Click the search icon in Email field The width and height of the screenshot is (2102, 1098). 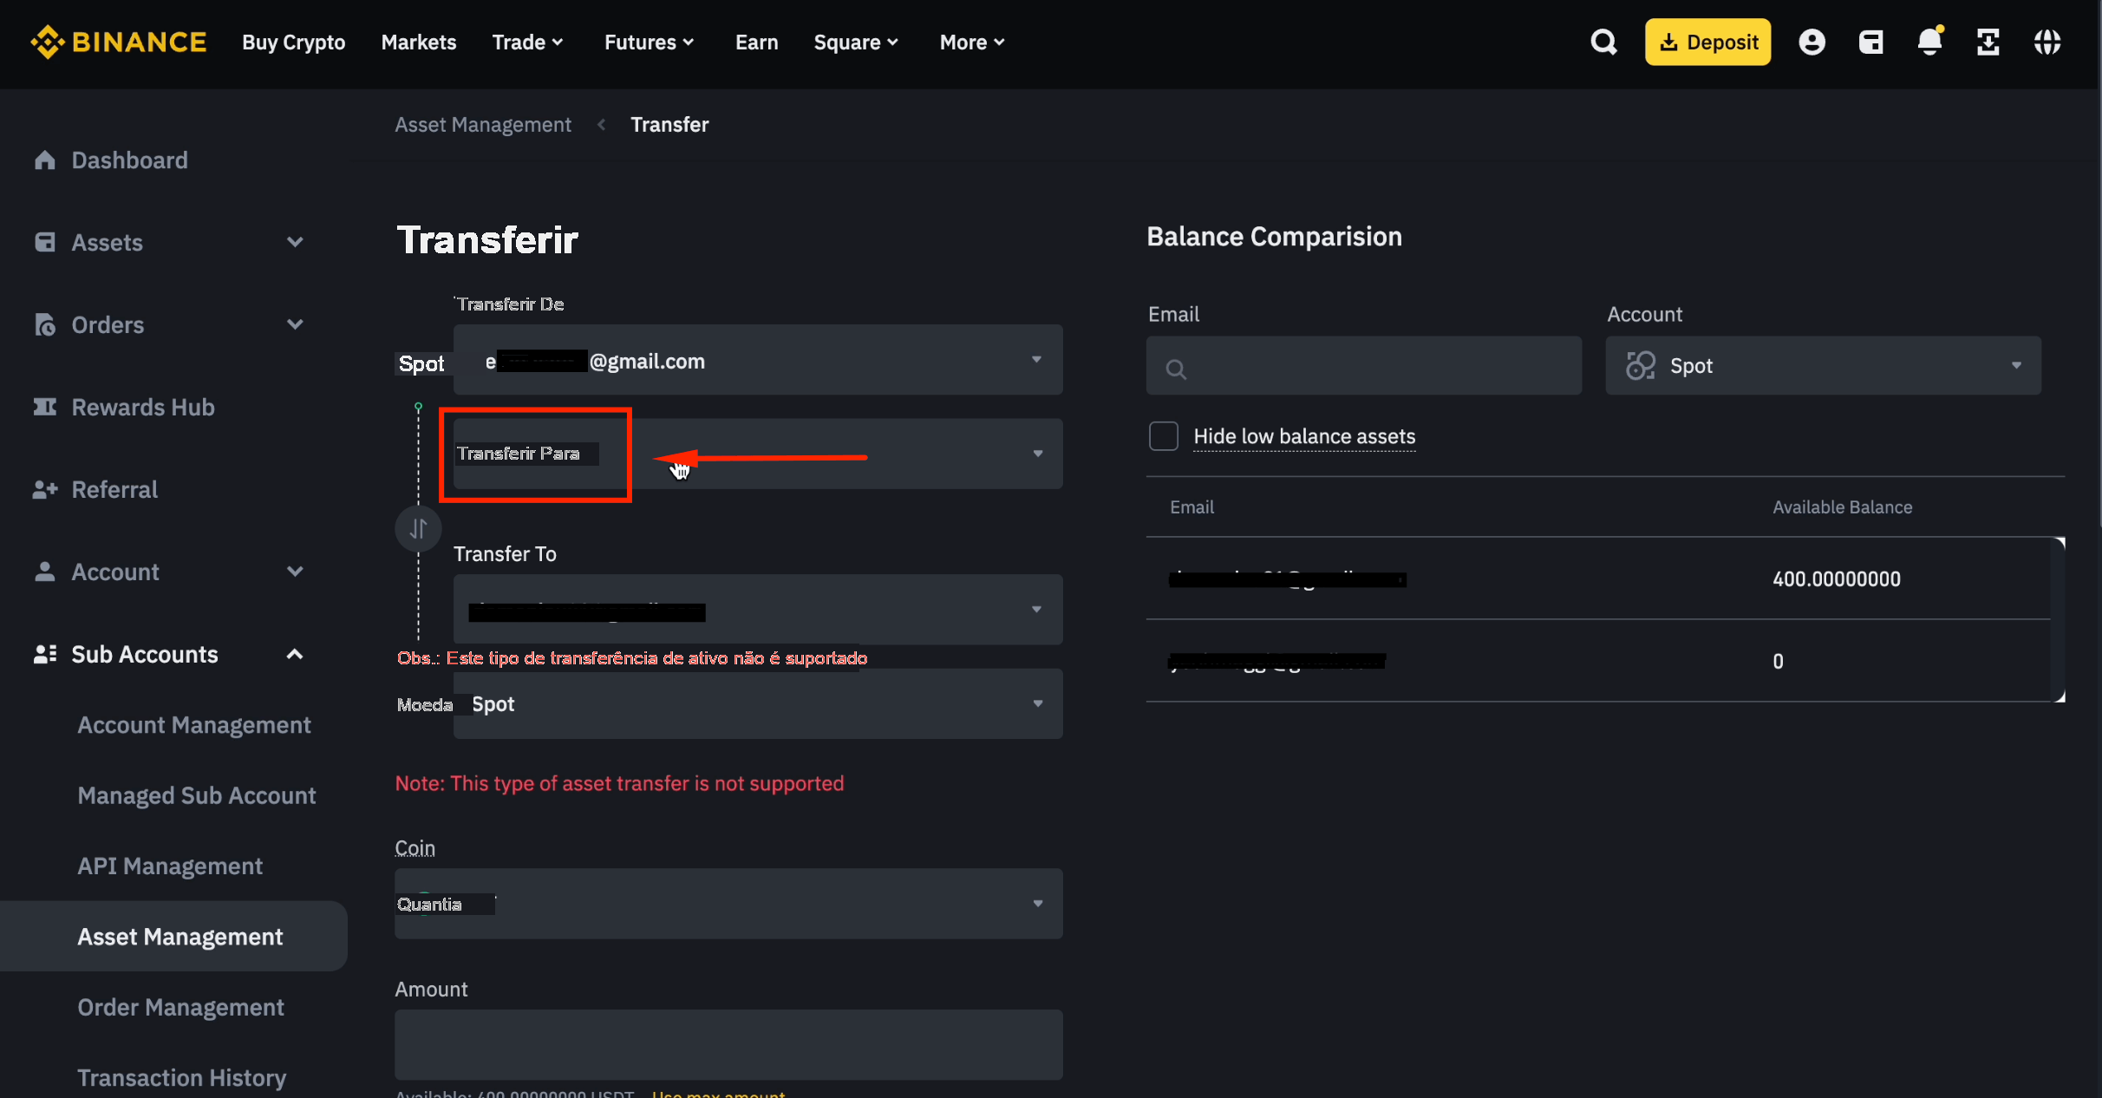[1176, 369]
